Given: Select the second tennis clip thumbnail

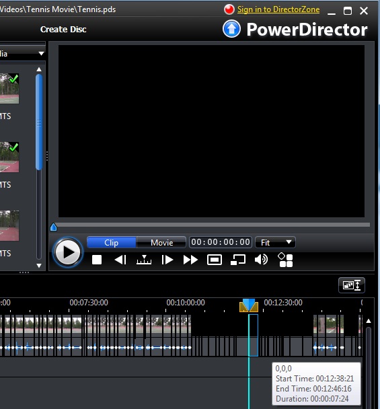Looking at the screenshot, I should (x=9, y=157).
